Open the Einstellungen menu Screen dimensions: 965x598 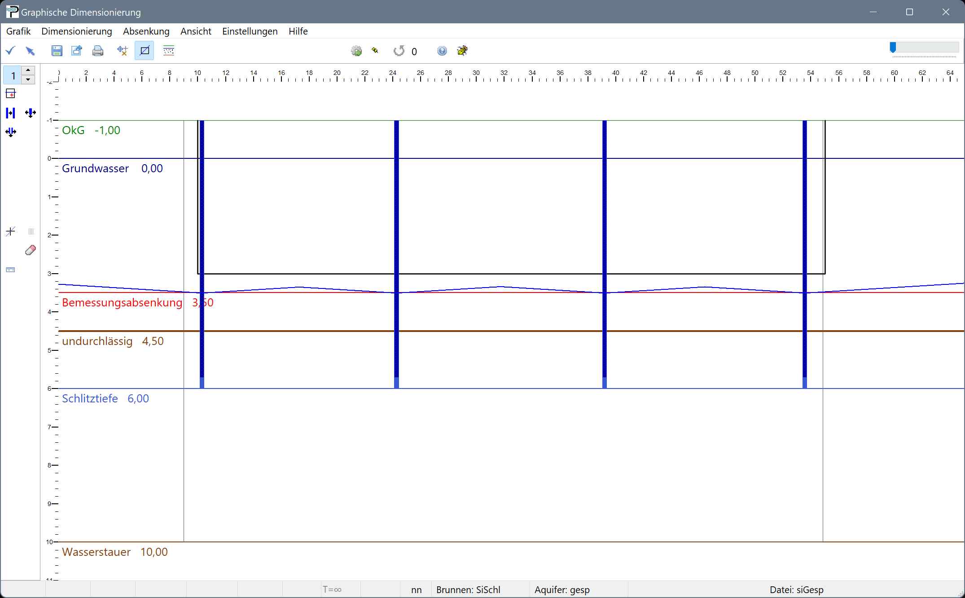(x=250, y=31)
